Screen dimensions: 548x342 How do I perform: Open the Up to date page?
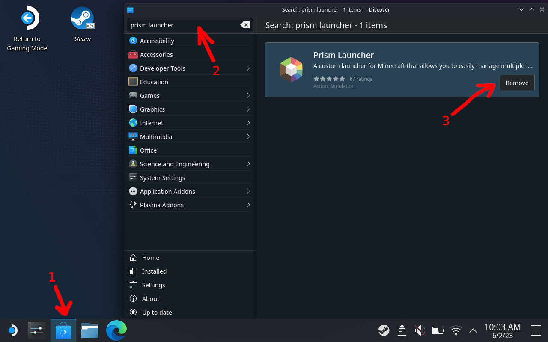pyautogui.click(x=190, y=313)
